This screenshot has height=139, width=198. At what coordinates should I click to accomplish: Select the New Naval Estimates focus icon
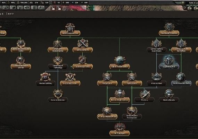coord(169,27)
